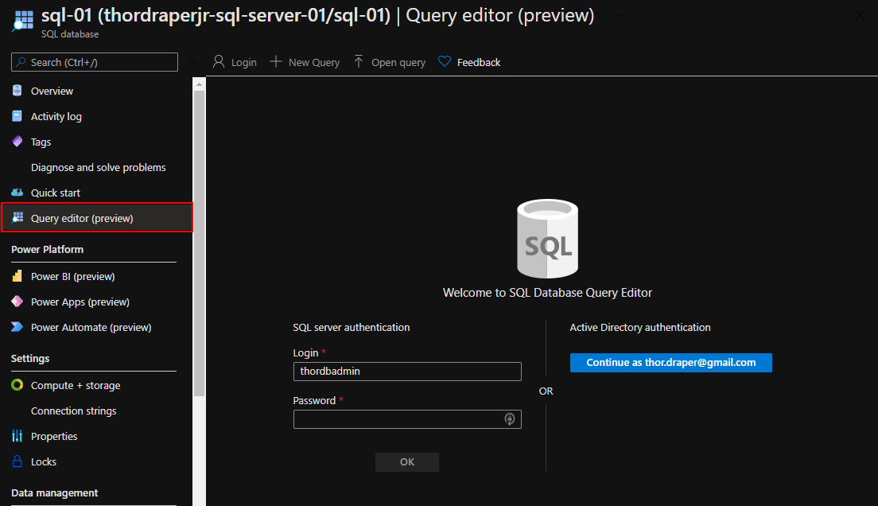The image size is (878, 506).
Task: Click 'Welcome to SQL Database Query Editor' text
Action: pos(548,293)
